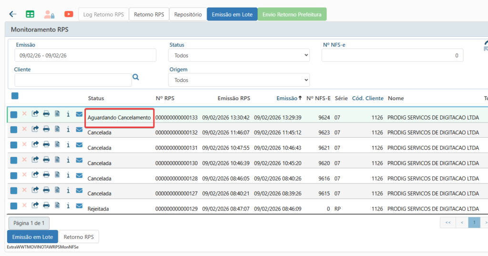Check the Aguardando Cancelamento row checkbox
The height and width of the screenshot is (256, 488).
pos(14,114)
